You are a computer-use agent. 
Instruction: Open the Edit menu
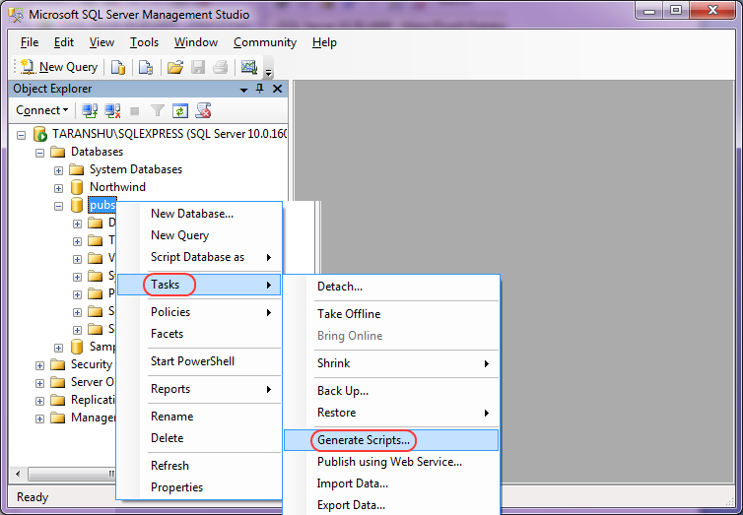pos(63,42)
